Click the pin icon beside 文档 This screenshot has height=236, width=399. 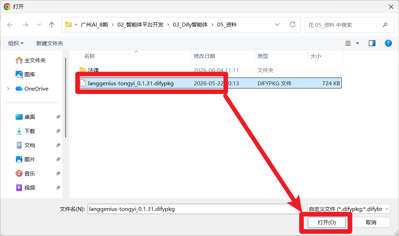pos(58,145)
